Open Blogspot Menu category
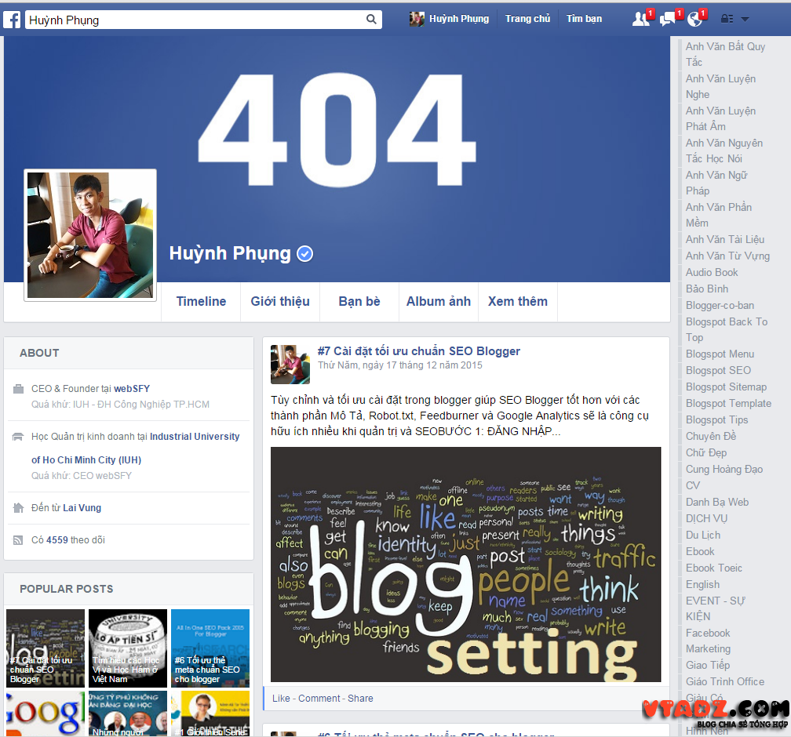791x737 pixels. point(720,354)
